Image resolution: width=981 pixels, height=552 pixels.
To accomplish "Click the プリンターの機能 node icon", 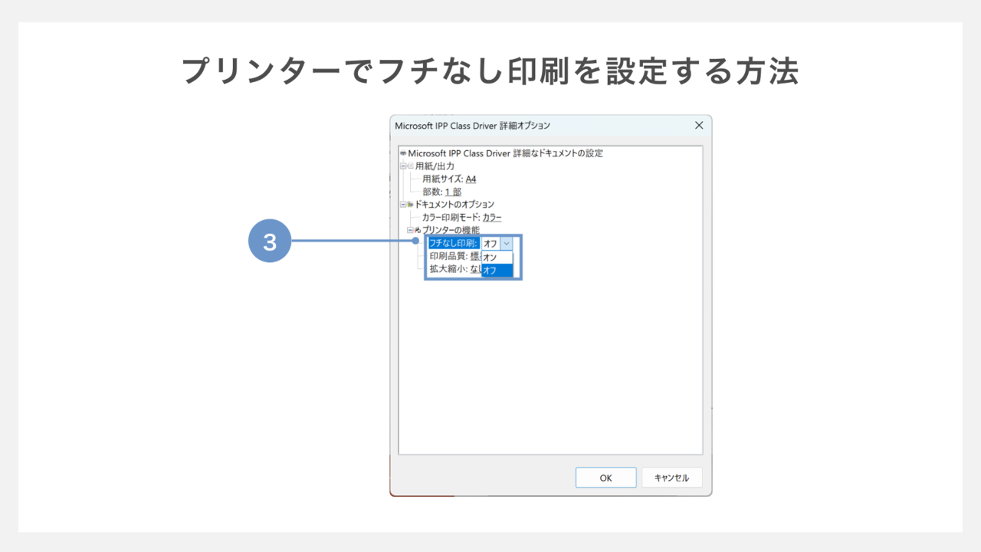I will coord(418,230).
